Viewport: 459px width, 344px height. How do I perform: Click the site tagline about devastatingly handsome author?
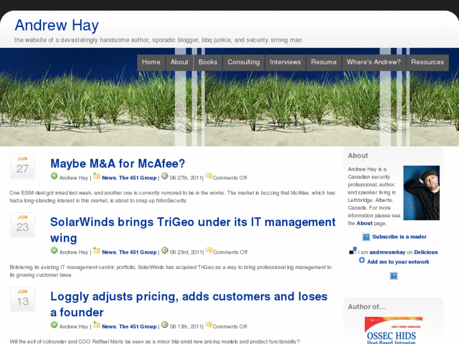click(158, 40)
